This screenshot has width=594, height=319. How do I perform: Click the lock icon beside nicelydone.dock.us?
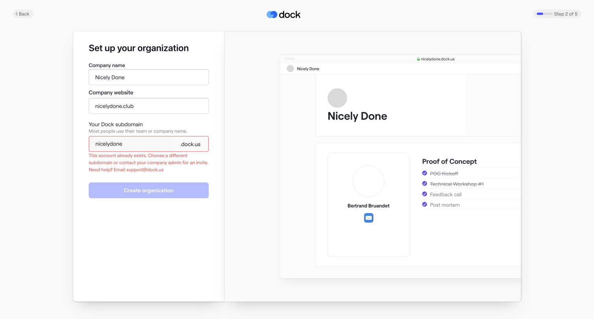click(x=418, y=59)
